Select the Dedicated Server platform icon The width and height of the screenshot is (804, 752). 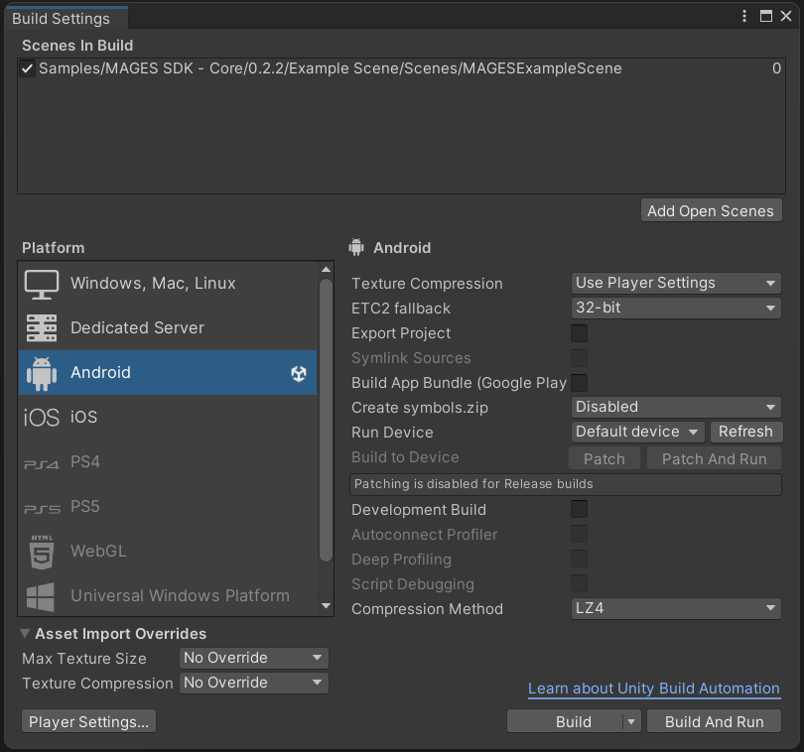point(41,327)
